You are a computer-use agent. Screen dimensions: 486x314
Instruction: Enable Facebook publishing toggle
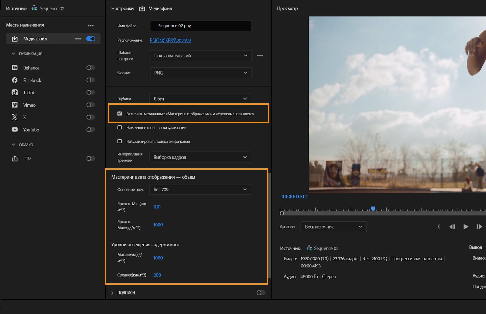[91, 80]
